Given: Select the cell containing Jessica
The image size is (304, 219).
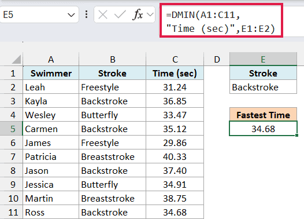Looking at the screenshot, I should (x=51, y=184).
